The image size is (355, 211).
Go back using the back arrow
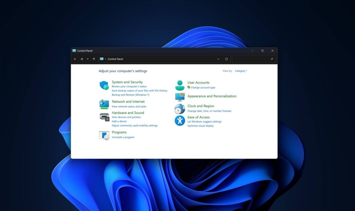click(75, 59)
